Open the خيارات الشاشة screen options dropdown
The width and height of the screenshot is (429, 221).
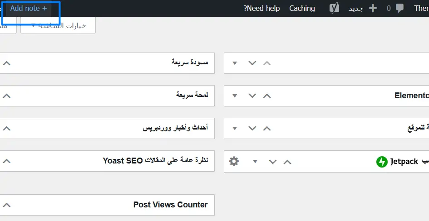tap(57, 25)
